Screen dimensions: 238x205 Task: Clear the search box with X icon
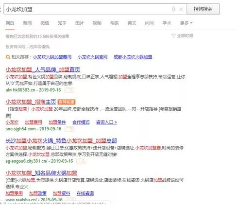coord(181,9)
